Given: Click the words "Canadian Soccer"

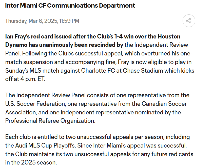Looking at the screenshot, I should 164,104.
